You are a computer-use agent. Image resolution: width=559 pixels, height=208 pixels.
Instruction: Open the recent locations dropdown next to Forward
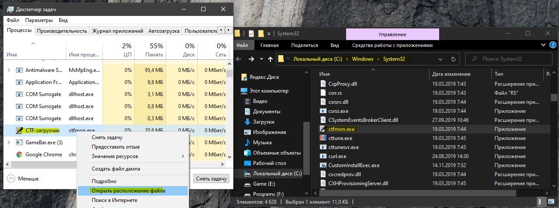point(261,59)
